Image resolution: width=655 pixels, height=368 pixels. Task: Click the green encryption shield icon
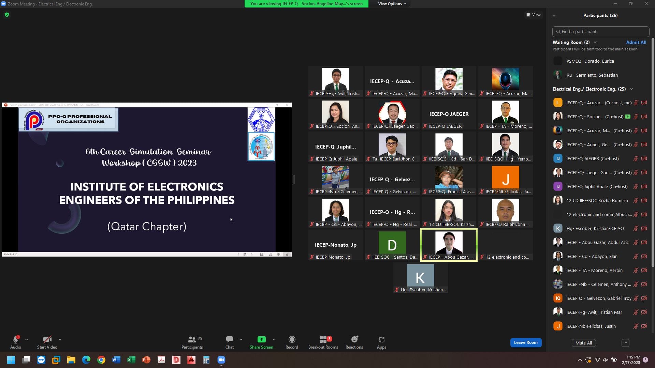pos(7,15)
